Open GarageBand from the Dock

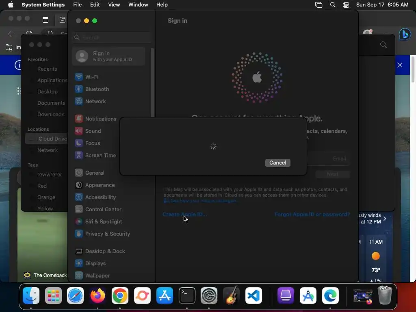coord(231,295)
